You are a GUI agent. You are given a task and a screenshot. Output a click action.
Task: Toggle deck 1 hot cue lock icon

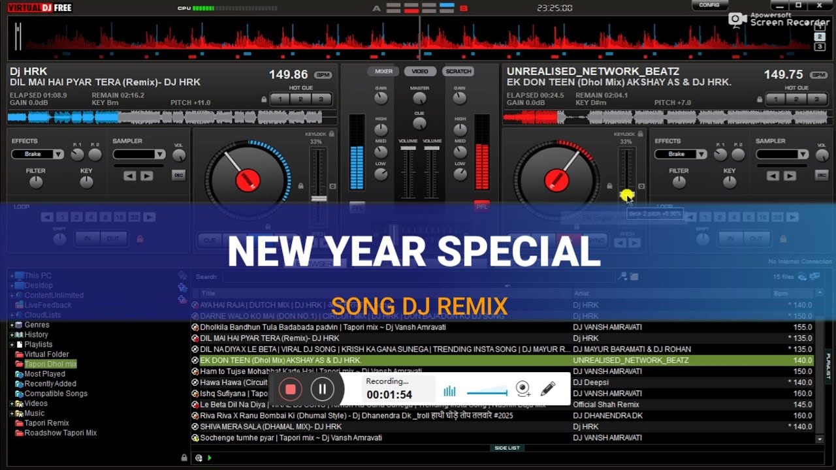(264, 100)
